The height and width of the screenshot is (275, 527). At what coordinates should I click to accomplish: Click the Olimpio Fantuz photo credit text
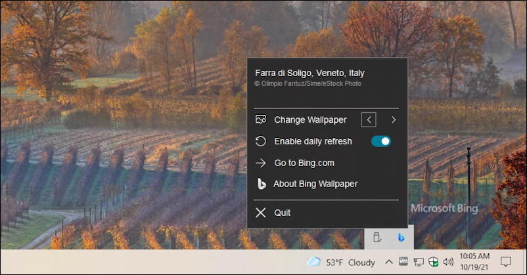click(x=308, y=83)
